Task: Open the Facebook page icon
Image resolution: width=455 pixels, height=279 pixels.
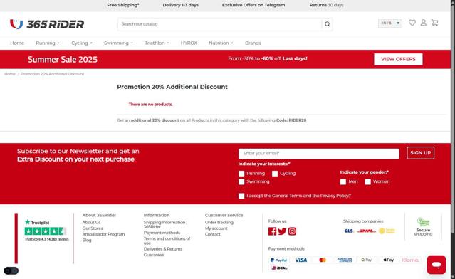Action: 272,231
